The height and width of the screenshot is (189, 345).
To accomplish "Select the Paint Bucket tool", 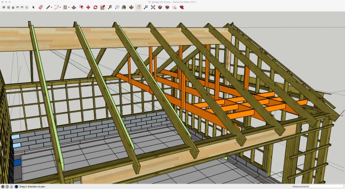I will coord(124,7).
